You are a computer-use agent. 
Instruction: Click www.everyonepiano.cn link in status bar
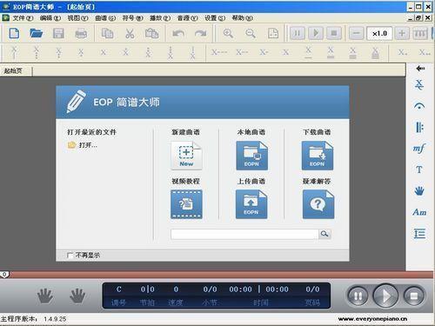(372, 319)
